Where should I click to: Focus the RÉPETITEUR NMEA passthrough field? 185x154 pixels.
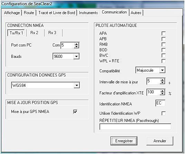(x=135, y=127)
